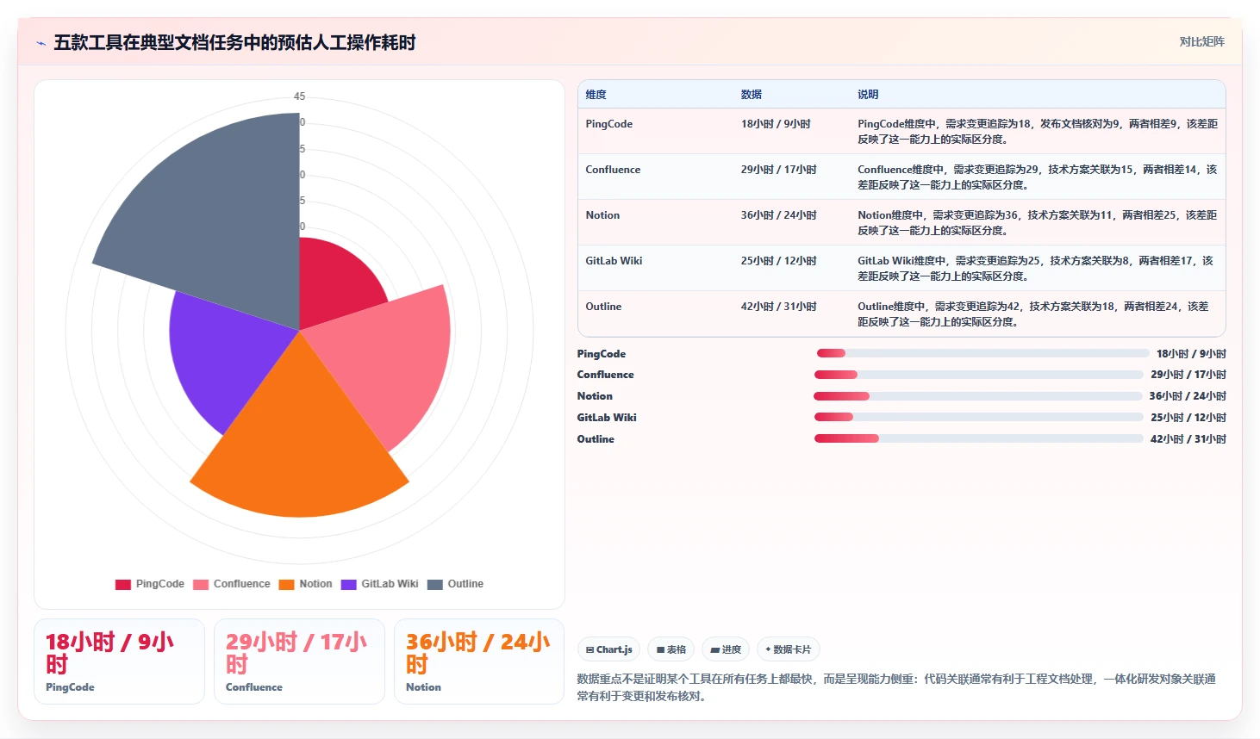Click the table value 36小时 / 24小时

point(778,215)
